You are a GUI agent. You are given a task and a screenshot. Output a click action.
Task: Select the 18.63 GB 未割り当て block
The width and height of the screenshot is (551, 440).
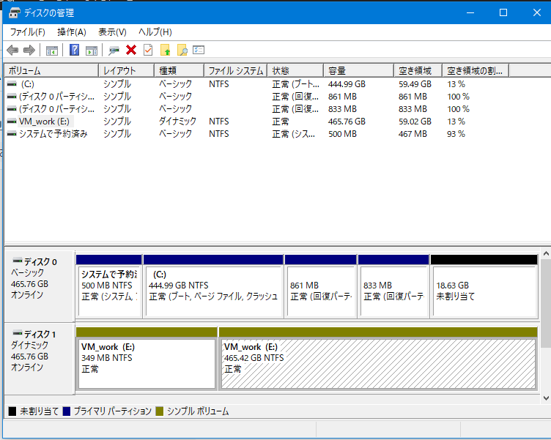[484, 286]
